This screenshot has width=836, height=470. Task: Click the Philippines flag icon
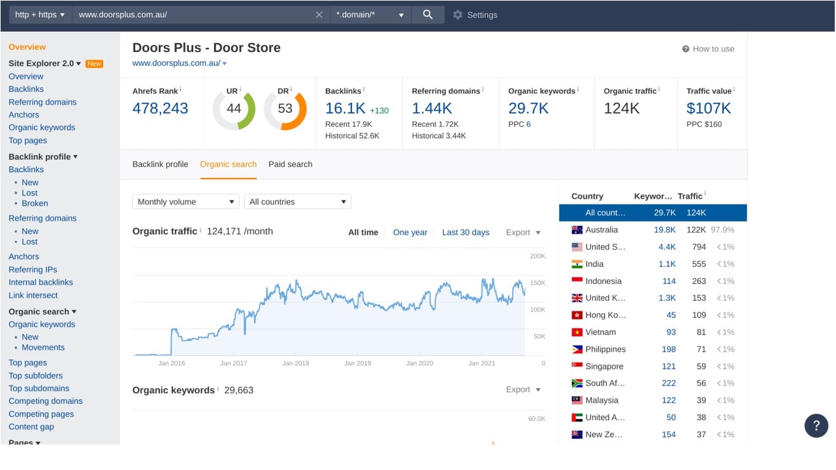(x=577, y=349)
